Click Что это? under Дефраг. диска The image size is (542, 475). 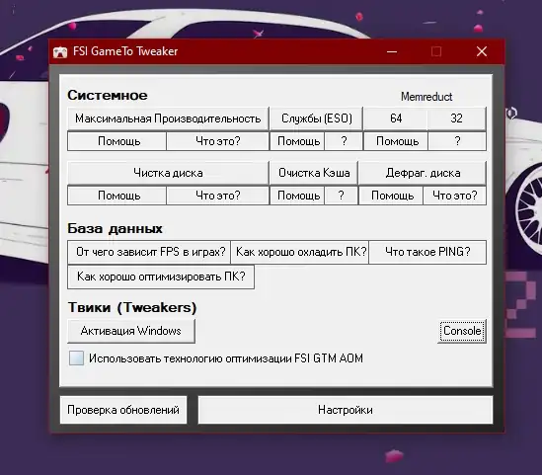coord(454,196)
